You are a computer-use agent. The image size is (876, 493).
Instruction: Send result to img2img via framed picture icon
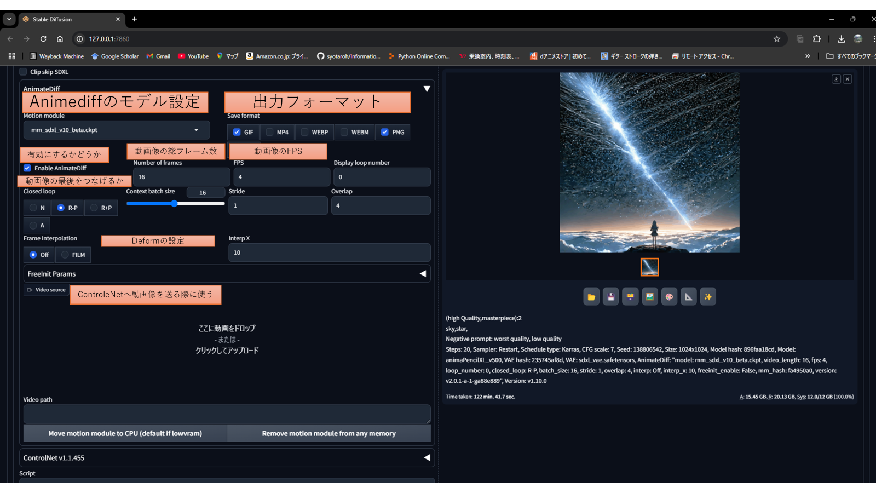click(x=649, y=296)
